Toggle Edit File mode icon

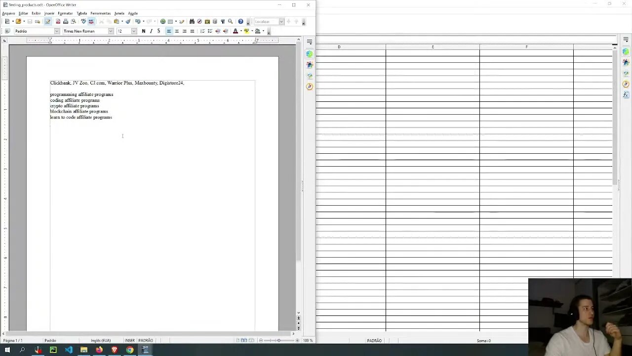pyautogui.click(x=47, y=21)
